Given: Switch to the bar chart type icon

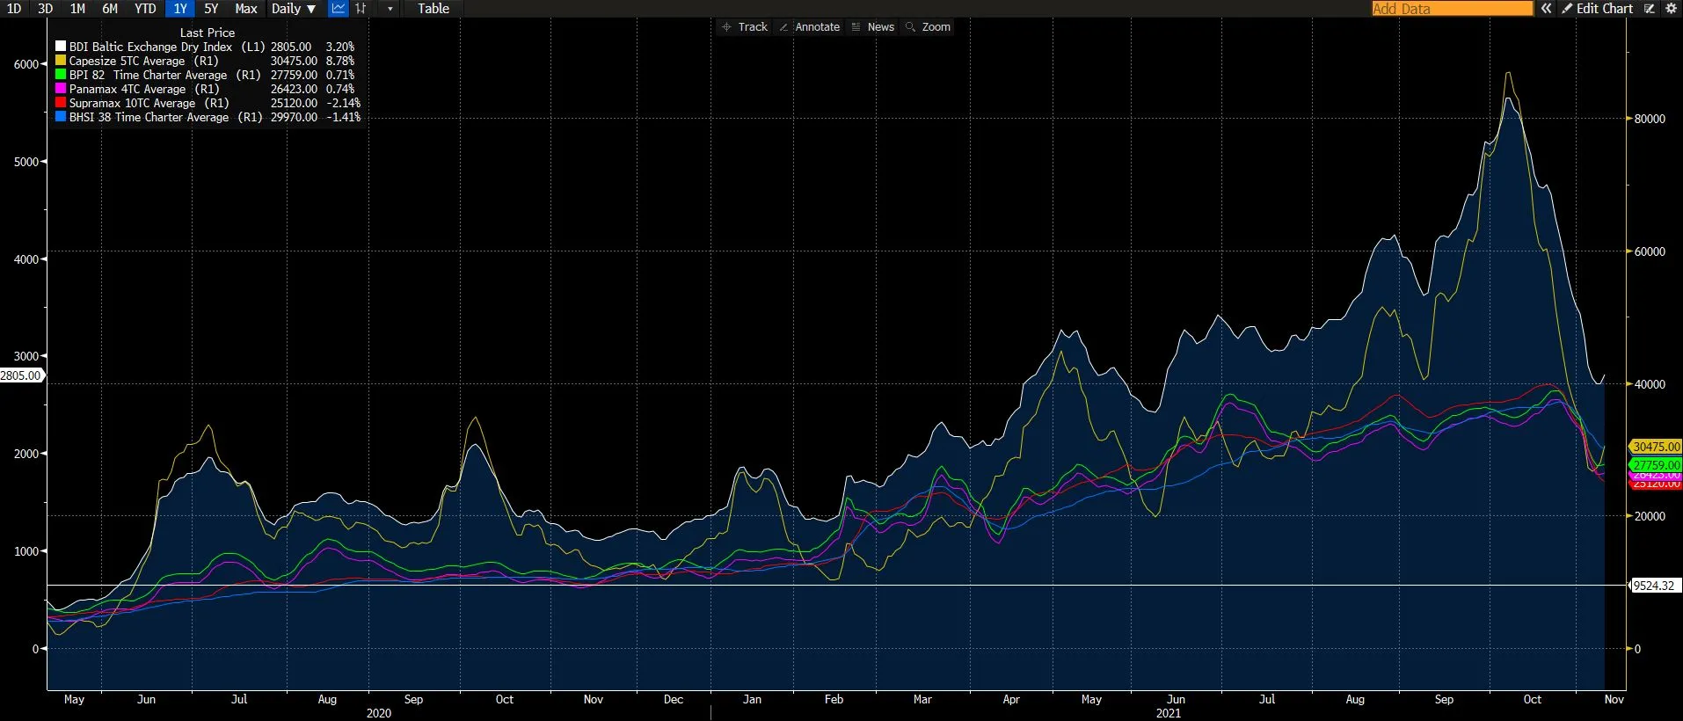Looking at the screenshot, I should click(x=361, y=9).
